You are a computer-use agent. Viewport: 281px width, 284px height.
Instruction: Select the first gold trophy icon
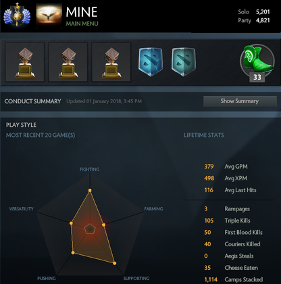(x=25, y=62)
